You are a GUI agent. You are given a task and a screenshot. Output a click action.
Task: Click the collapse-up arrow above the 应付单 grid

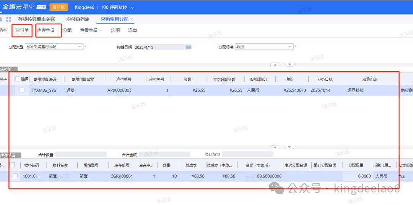274,64
